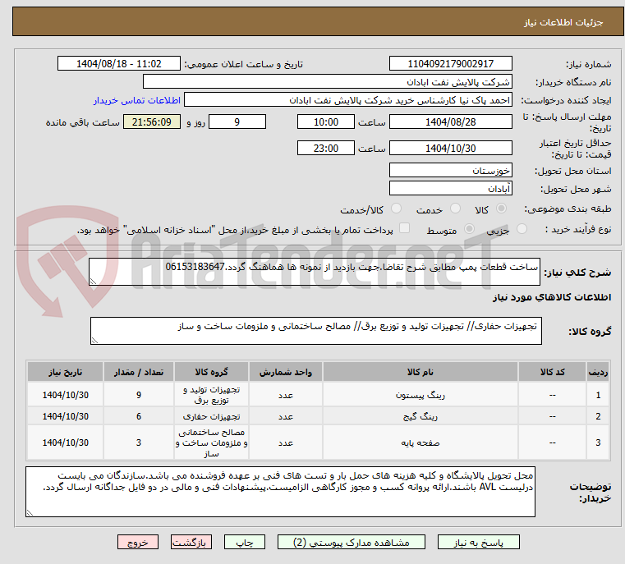Click the city field آبادان
This screenshot has height=564, width=625.
pyautogui.click(x=450, y=188)
